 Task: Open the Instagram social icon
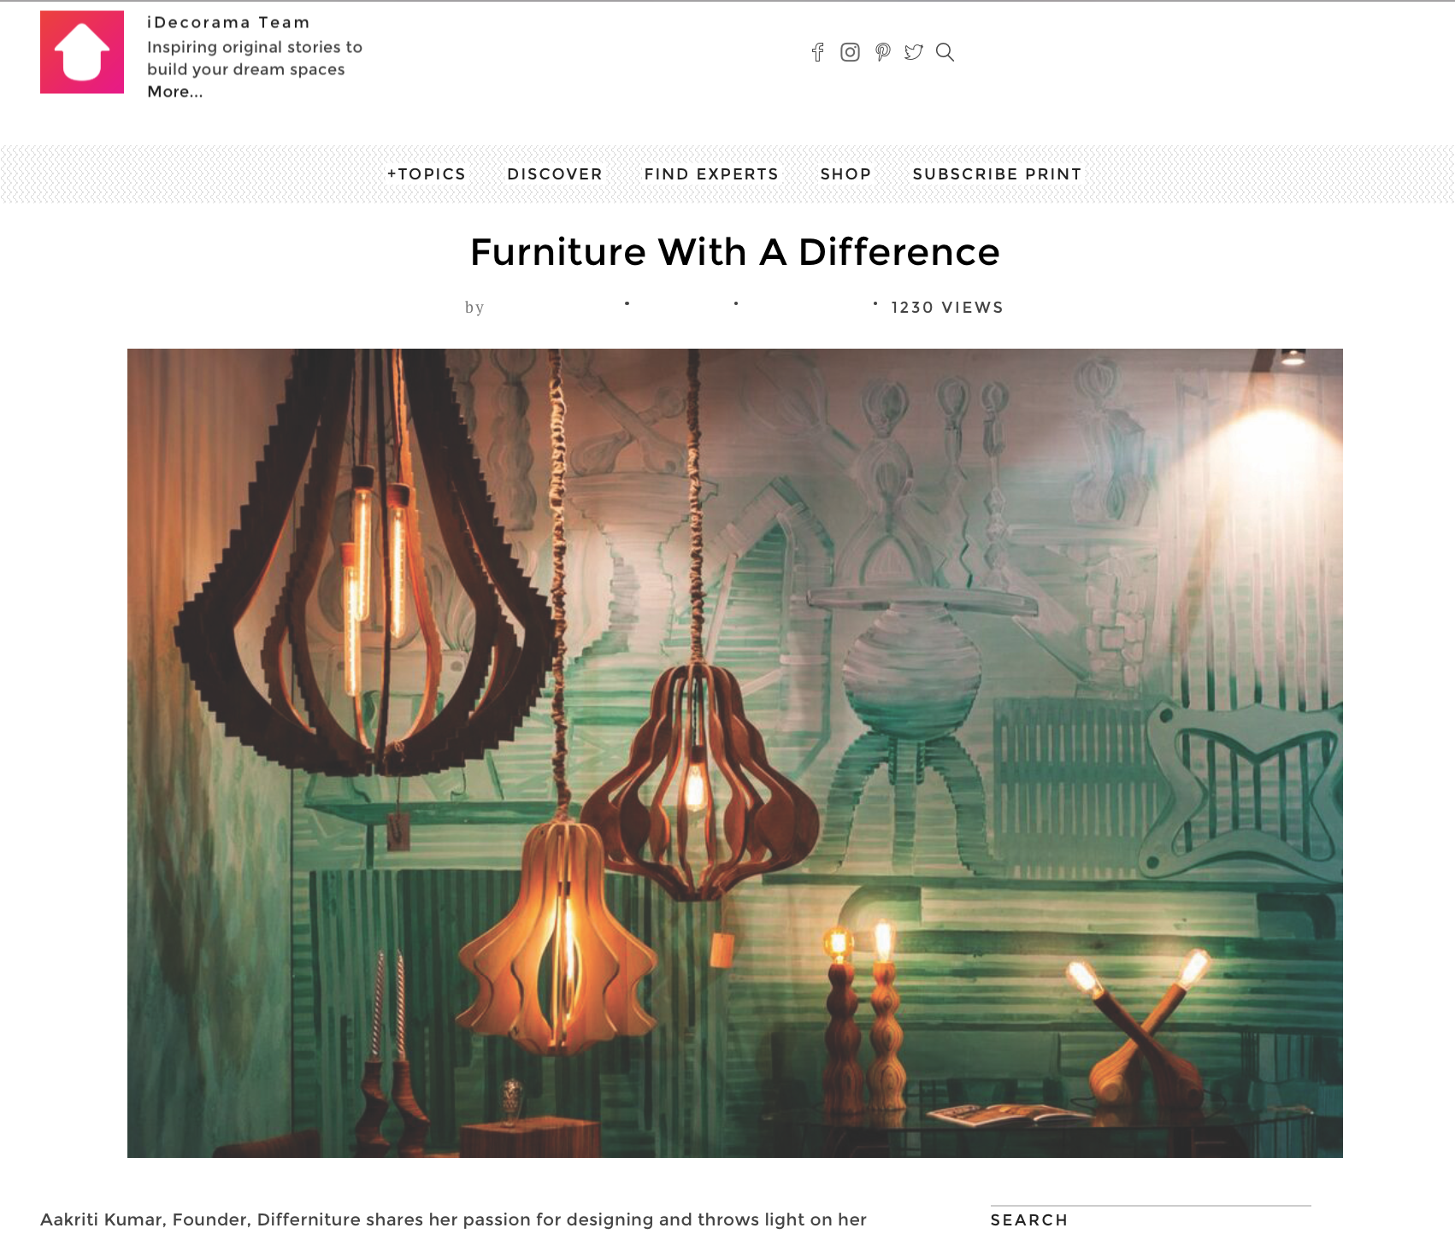pyautogui.click(x=850, y=52)
